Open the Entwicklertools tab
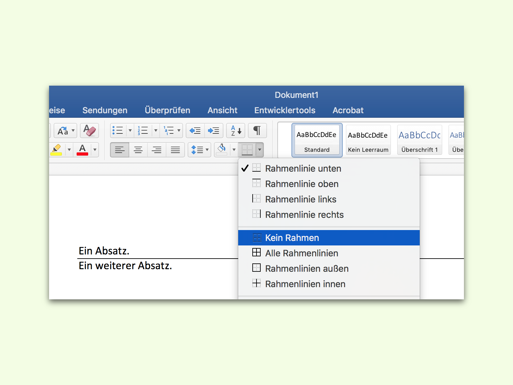This screenshot has width=513, height=385. coord(285,110)
